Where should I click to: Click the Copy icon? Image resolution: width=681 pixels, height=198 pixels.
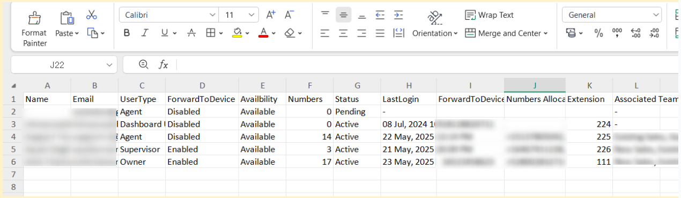coord(93,33)
